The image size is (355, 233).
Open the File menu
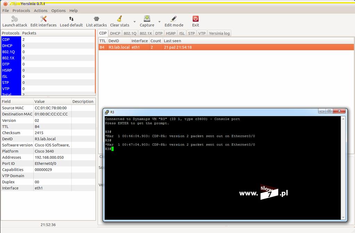point(6,11)
